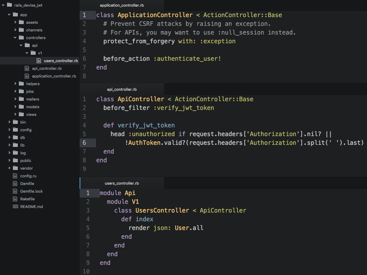
Task: Select the api_controller.rb tab
Action: (x=122, y=89)
